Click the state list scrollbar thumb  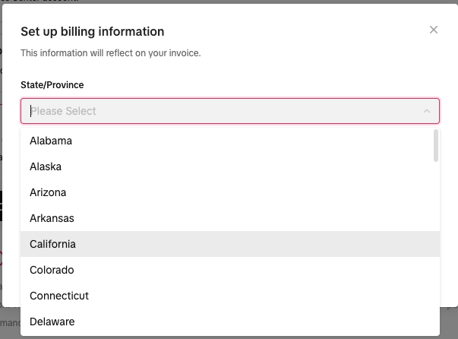[435, 145]
